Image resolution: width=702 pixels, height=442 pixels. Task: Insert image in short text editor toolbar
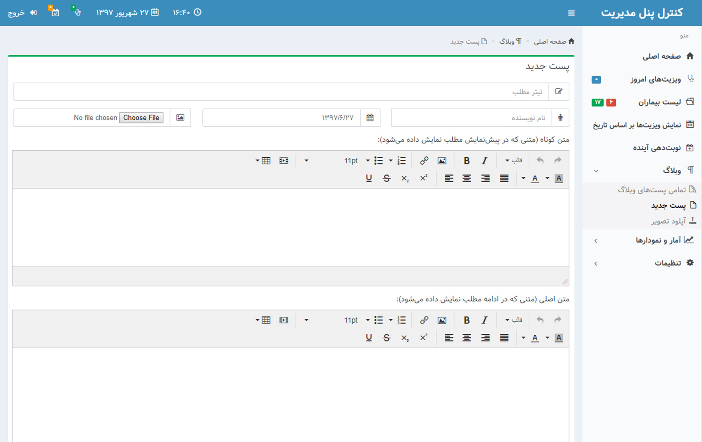pyautogui.click(x=442, y=161)
